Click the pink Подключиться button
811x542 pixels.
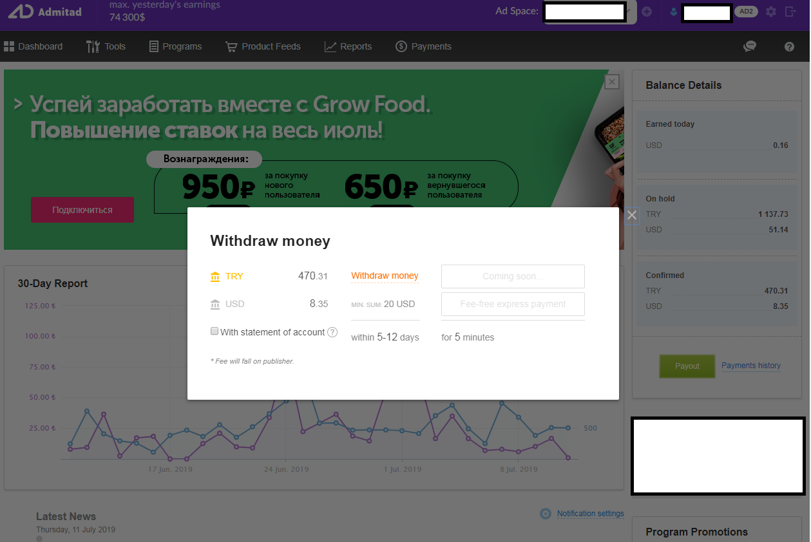(82, 210)
